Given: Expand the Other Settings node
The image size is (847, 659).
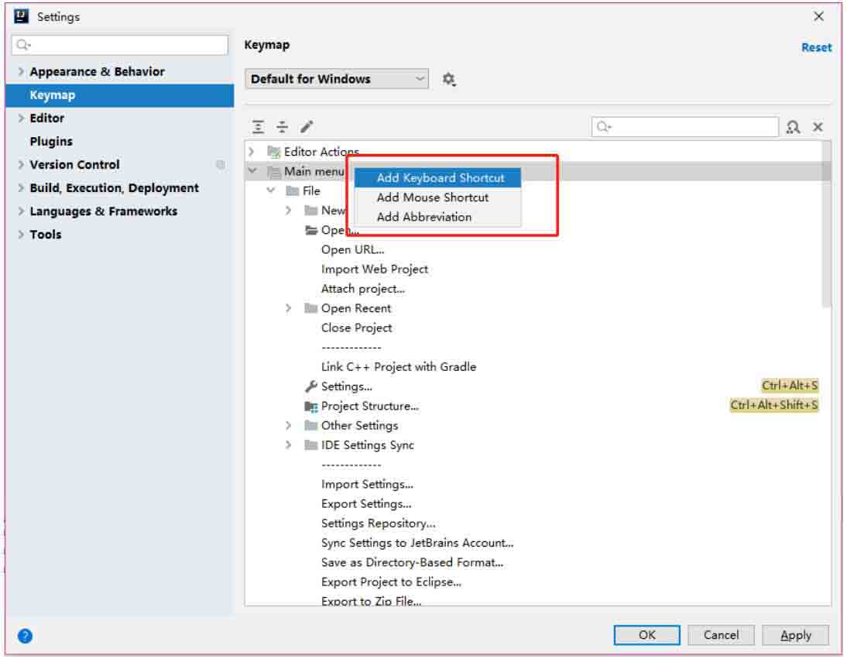Looking at the screenshot, I should point(289,426).
